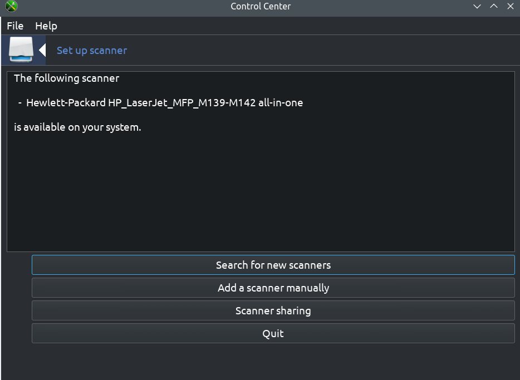Click empty window space below the Quit button

point(261,362)
